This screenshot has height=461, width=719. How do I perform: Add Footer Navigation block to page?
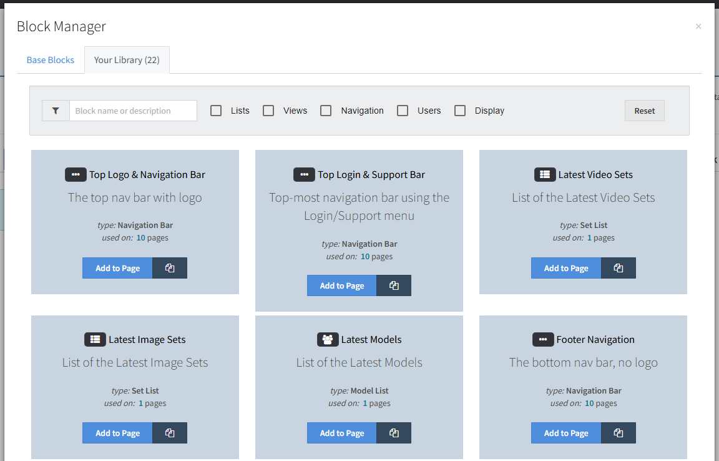pos(566,433)
